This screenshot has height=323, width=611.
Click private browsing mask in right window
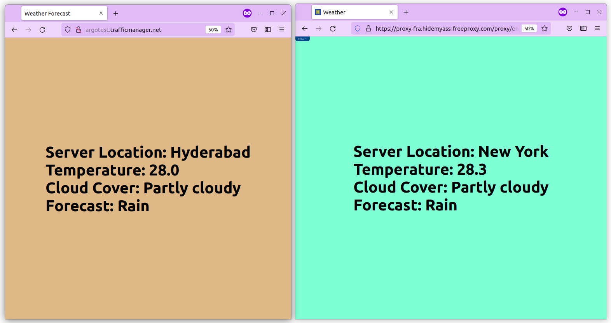[563, 12]
